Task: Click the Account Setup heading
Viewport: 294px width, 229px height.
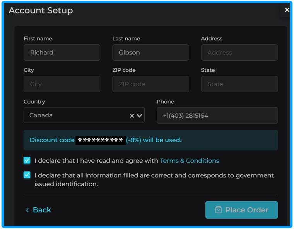Action: tap(41, 10)
